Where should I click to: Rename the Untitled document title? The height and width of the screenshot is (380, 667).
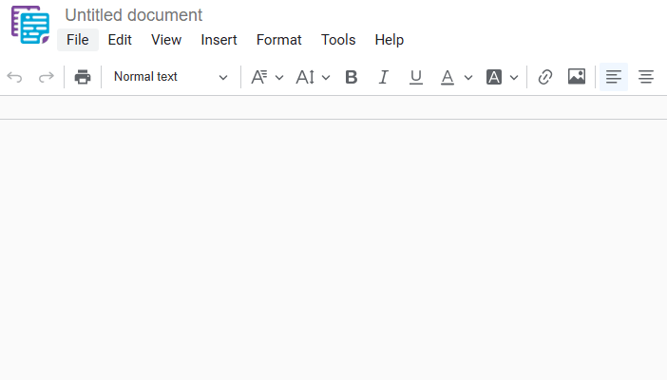pyautogui.click(x=134, y=15)
